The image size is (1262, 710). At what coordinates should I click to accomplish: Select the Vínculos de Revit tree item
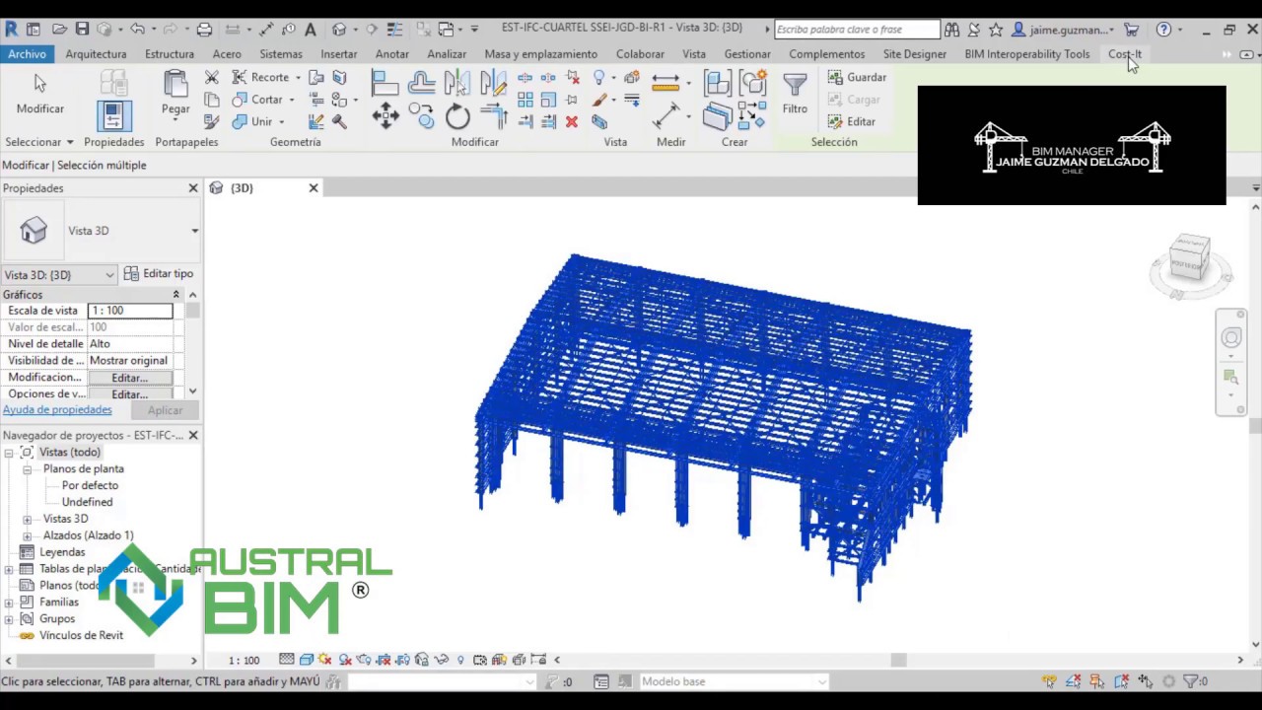pos(81,636)
